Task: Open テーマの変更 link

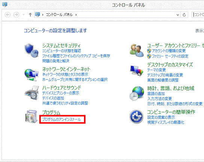Action: 156,70
